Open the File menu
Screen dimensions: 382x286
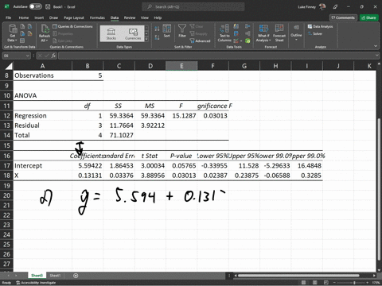click(x=9, y=17)
